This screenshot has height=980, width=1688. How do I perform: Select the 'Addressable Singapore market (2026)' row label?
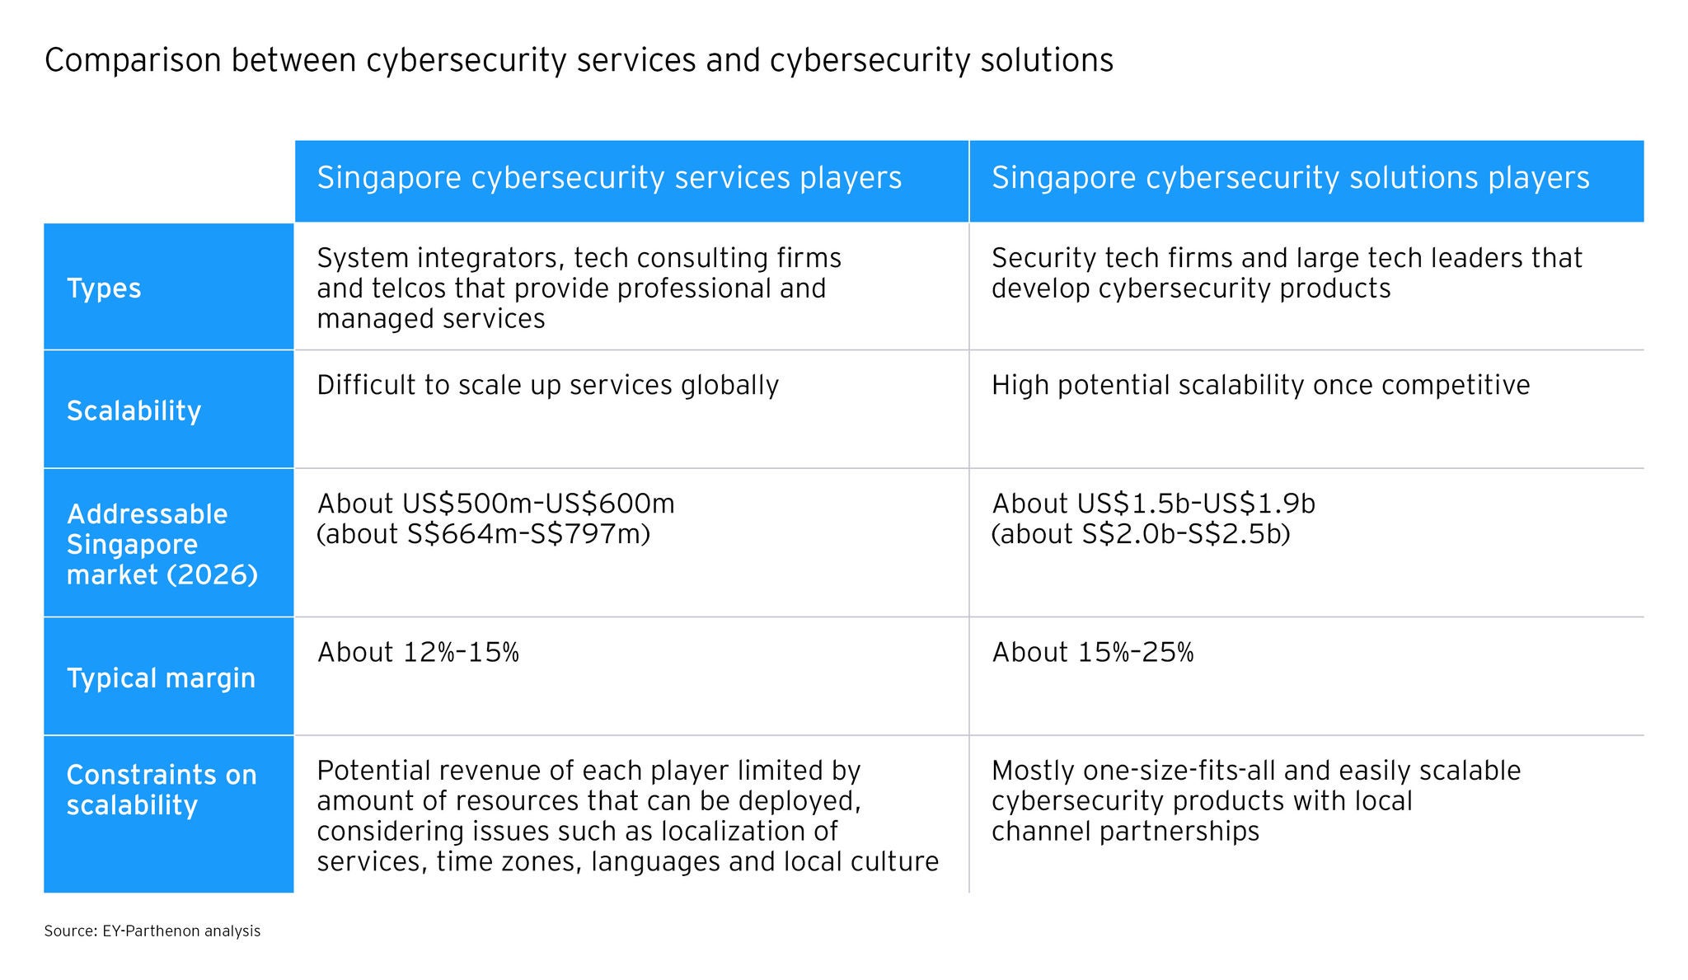(x=162, y=544)
